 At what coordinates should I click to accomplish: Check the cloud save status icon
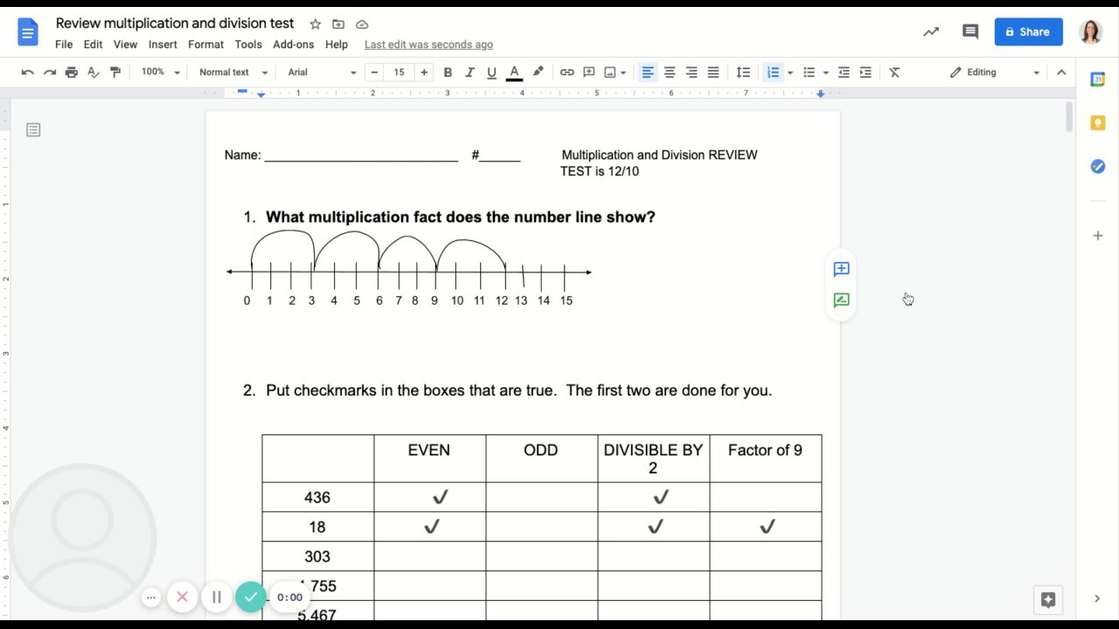tap(362, 24)
